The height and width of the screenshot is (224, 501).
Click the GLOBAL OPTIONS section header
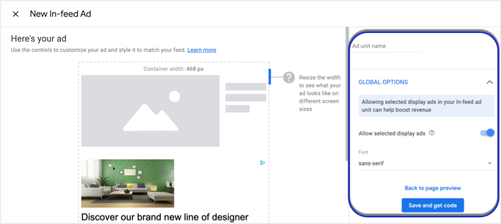pos(383,82)
